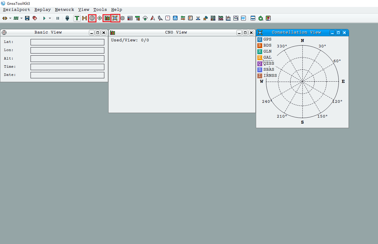Open the RF tool icon
This screenshot has width=378, height=244.
(243, 18)
